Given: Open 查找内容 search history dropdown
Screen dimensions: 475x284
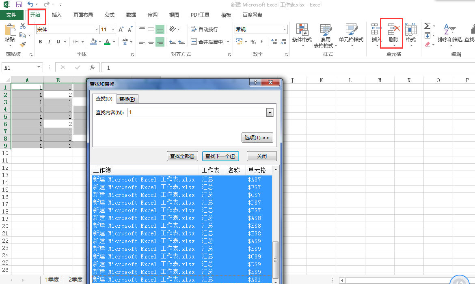Looking at the screenshot, I should (x=270, y=113).
